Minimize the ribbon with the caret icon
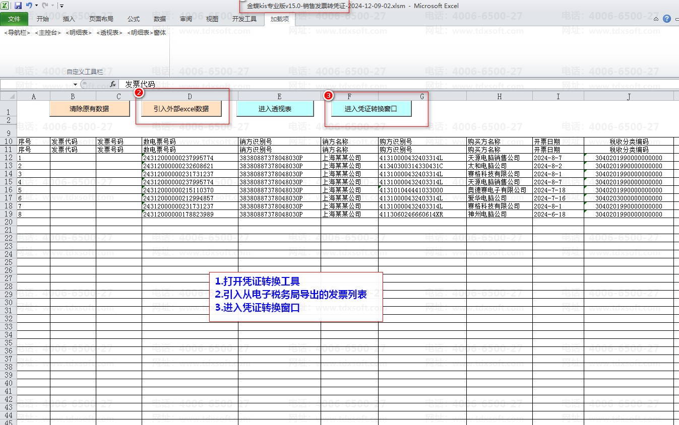 [x=656, y=19]
